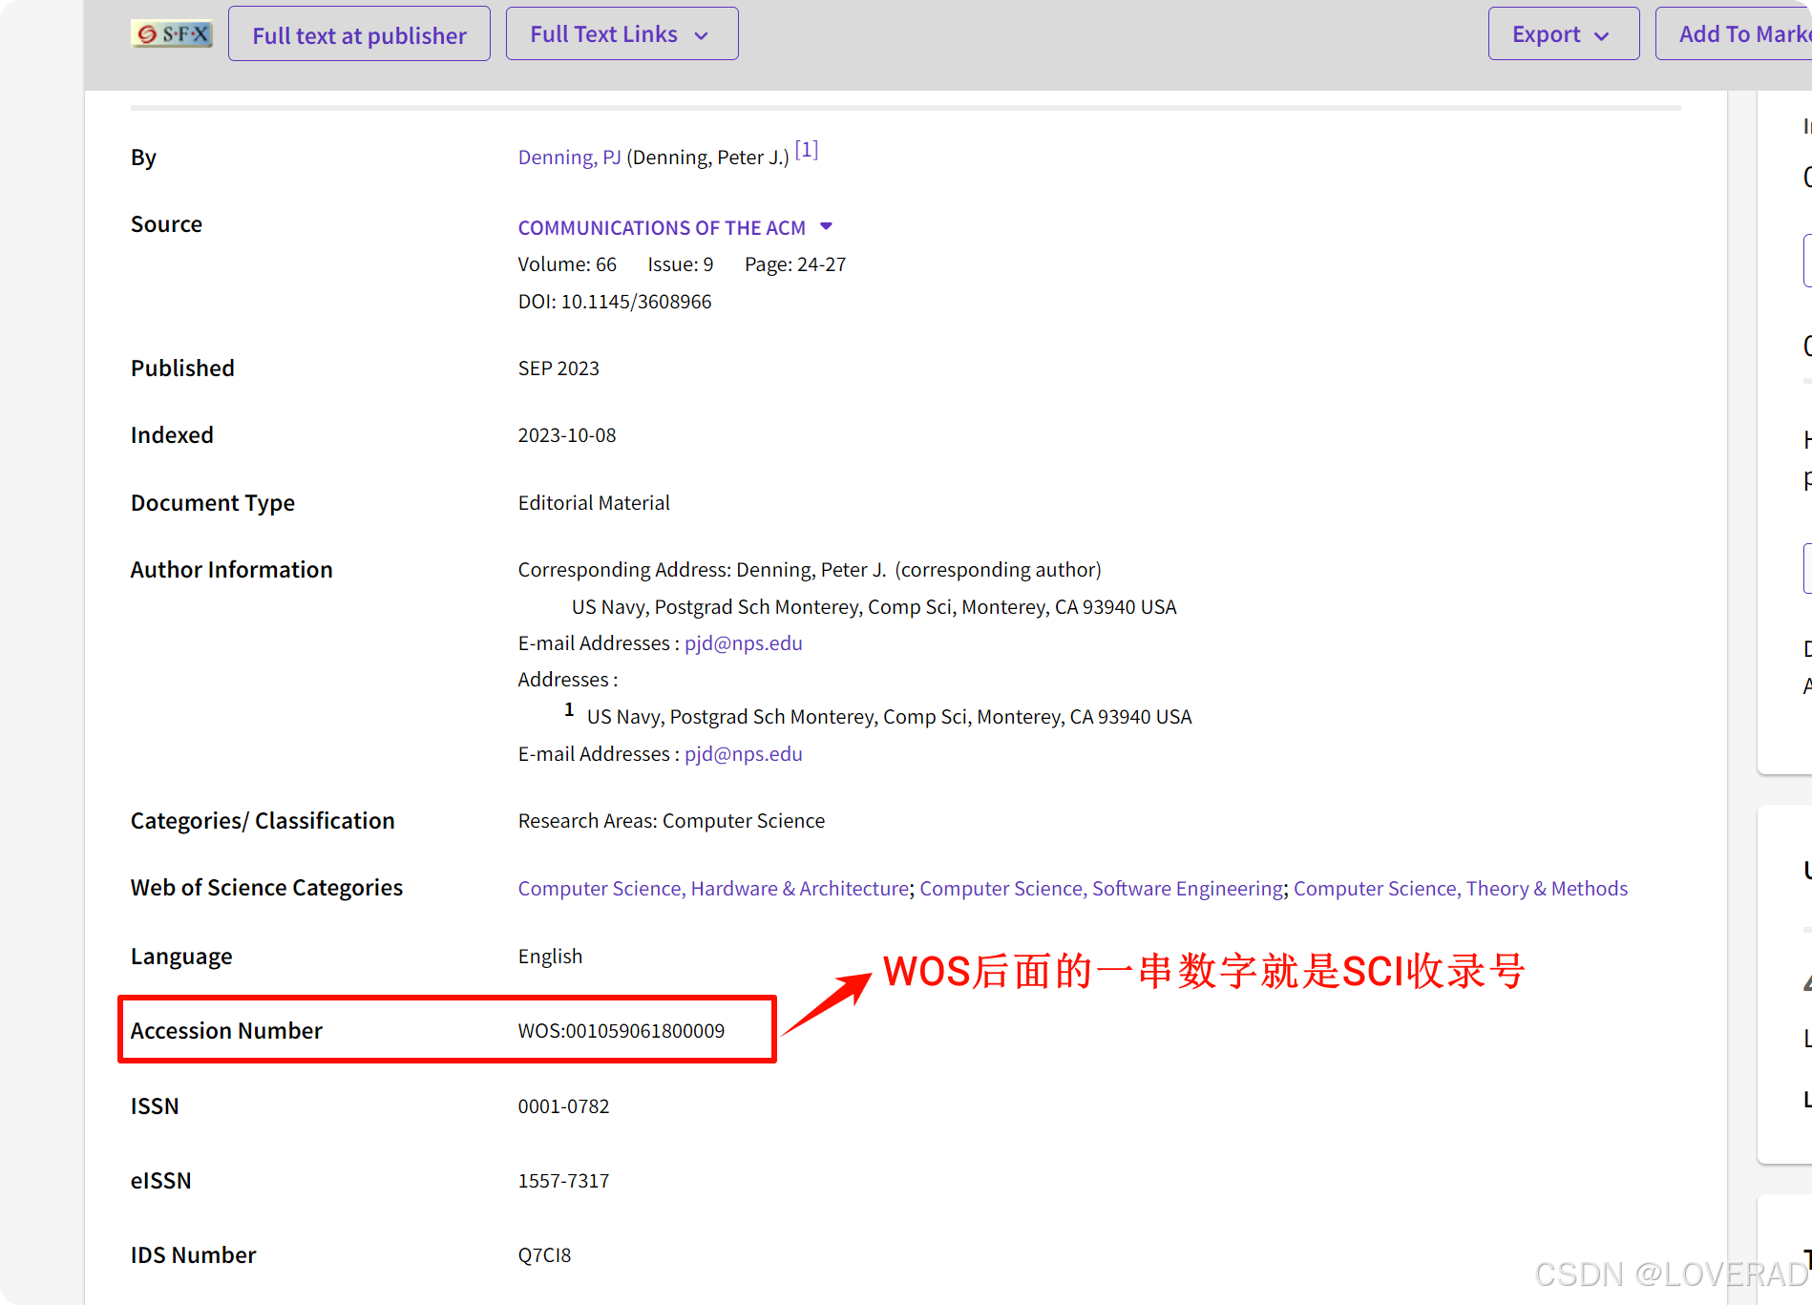Select IDS Number Q7CI8

[544, 1255]
